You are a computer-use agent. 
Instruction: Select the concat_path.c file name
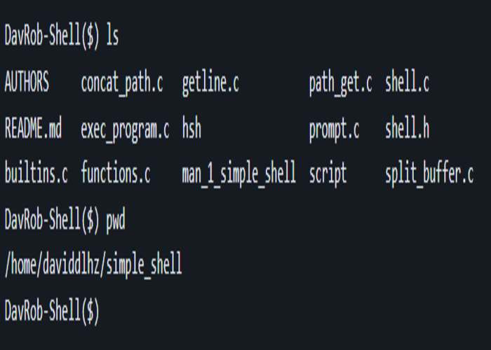click(x=122, y=84)
